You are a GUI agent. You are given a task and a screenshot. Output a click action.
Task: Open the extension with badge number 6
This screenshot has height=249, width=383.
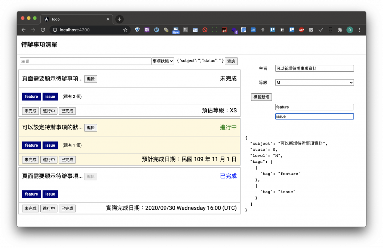coord(234,31)
